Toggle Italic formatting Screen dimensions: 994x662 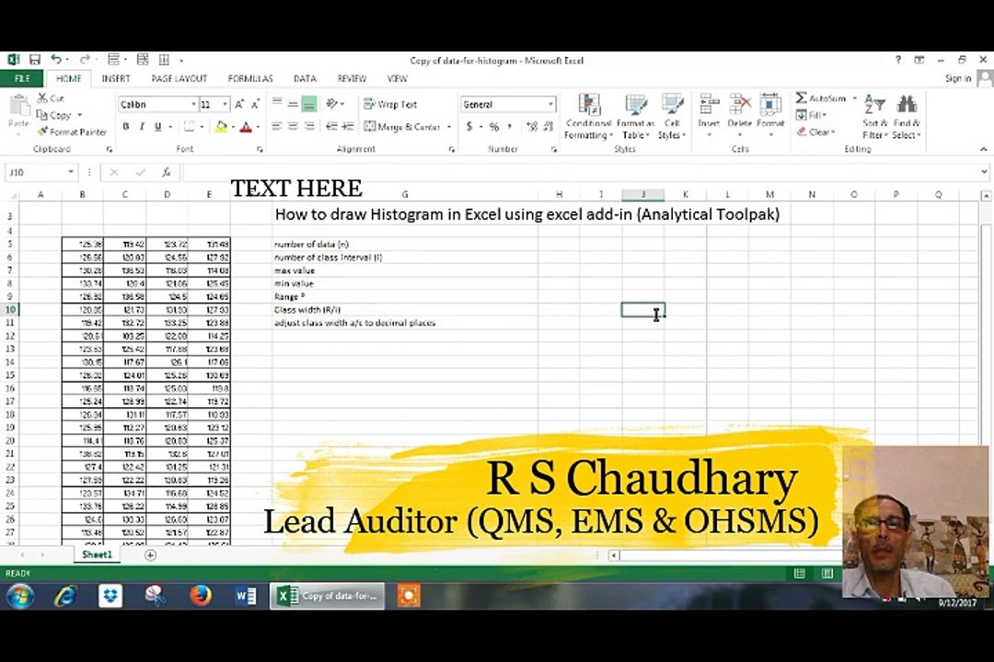pyautogui.click(x=142, y=127)
